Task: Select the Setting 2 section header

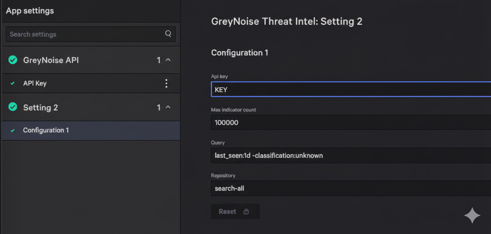Action: click(x=40, y=107)
